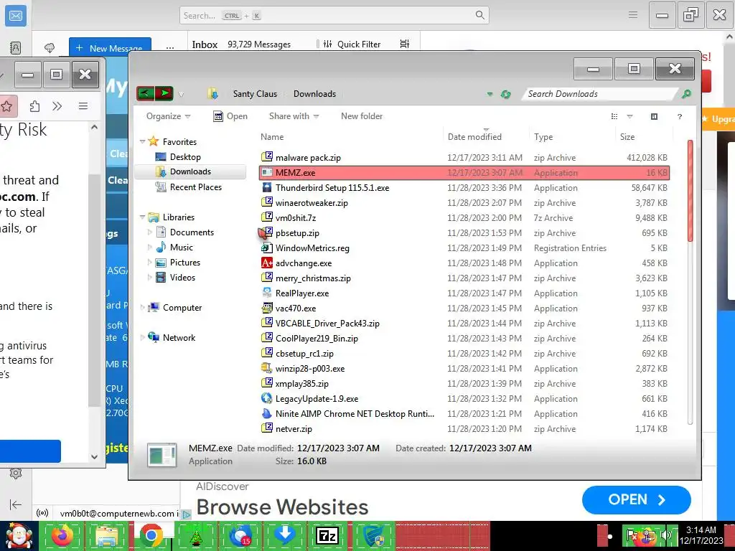Go back using the green back arrow in Explorer

146,93
